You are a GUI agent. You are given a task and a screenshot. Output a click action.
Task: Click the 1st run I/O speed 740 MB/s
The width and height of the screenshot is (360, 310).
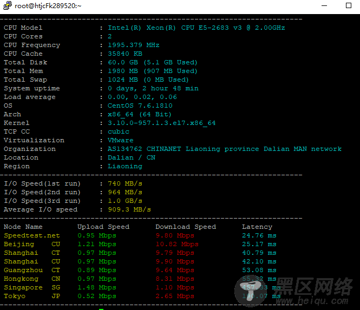point(125,183)
